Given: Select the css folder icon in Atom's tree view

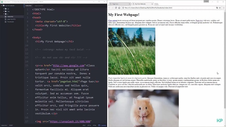Looking at the screenshot, I should (x=5, y=9).
